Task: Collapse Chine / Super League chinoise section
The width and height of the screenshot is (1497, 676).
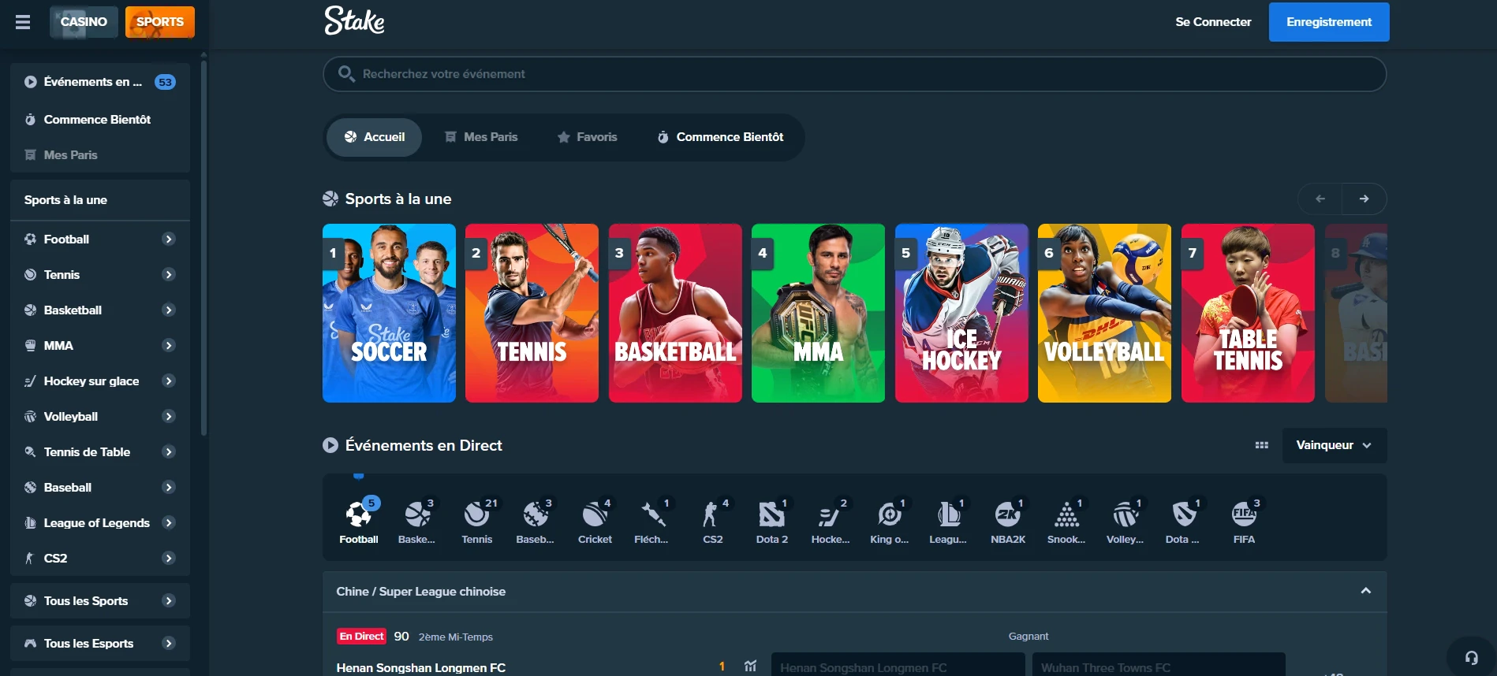Action: point(1366,591)
